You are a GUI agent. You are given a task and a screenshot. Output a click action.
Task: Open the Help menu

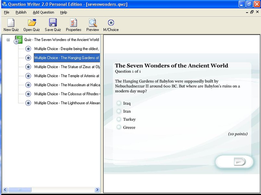coord(64,13)
